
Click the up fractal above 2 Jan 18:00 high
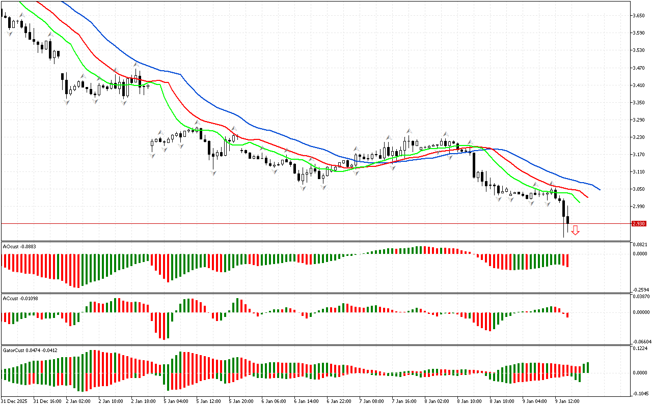tap(136, 65)
